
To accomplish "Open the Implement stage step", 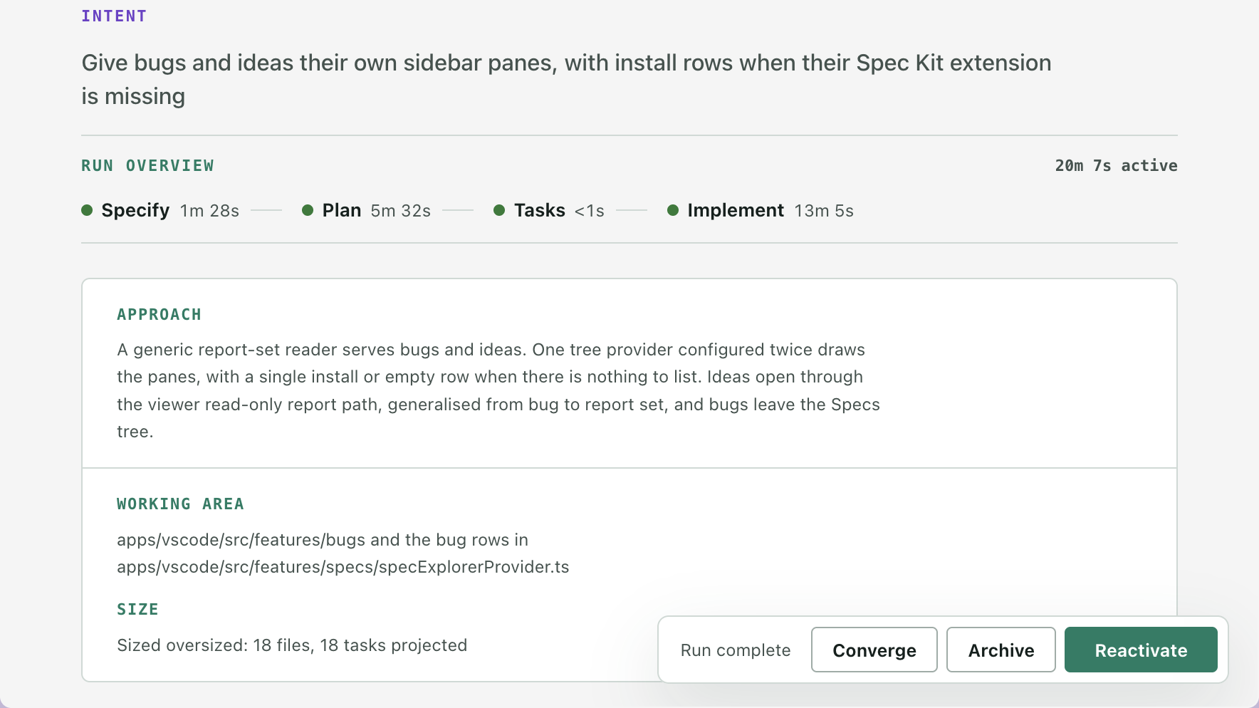I will (761, 211).
